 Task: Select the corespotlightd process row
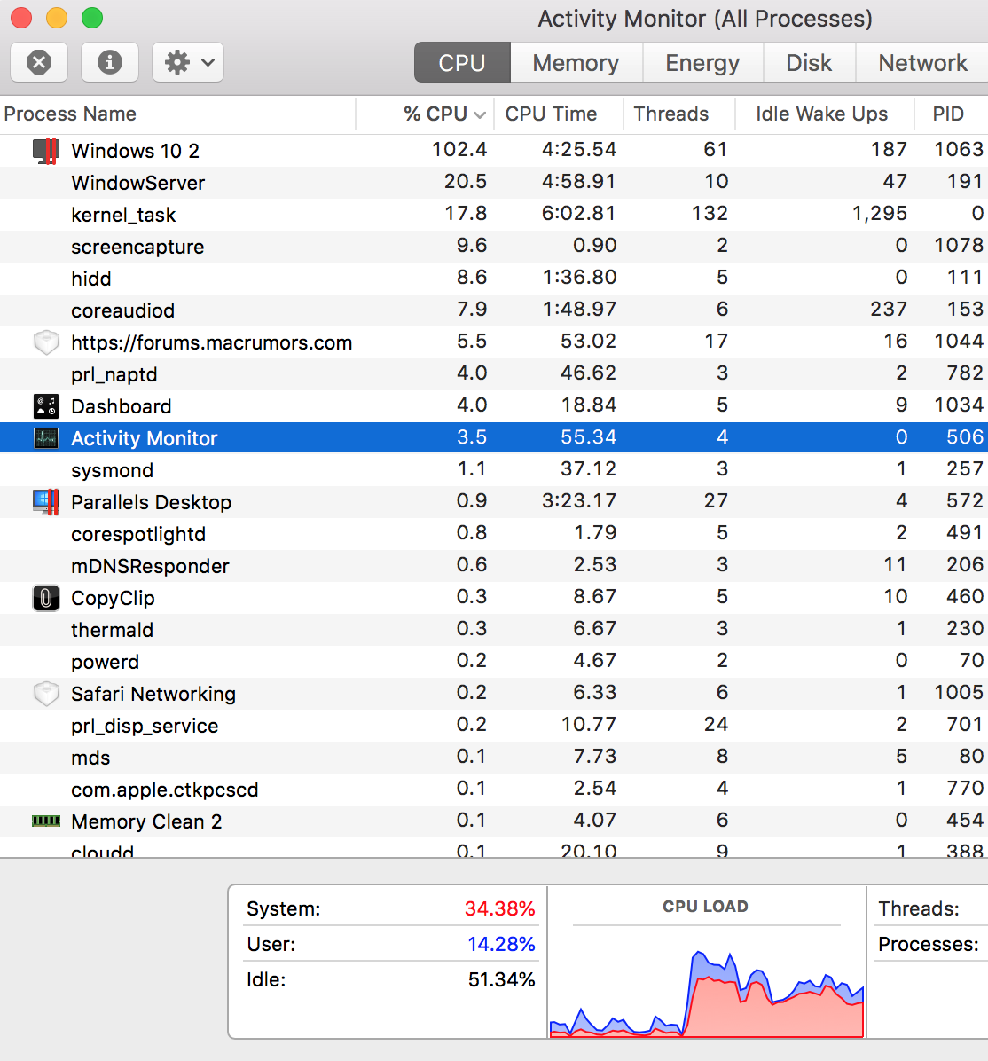(494, 534)
